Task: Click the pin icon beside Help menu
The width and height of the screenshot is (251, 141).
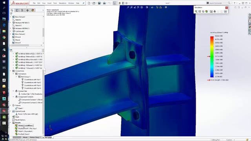Action: coord(84,3)
